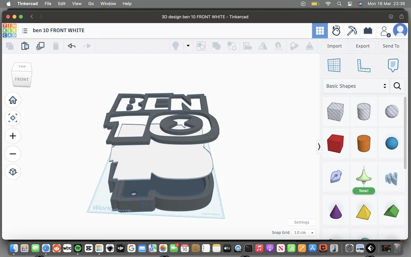The width and height of the screenshot is (411, 257).
Task: Expand the light bulb visibility dropdown arrow
Action: 187,46
